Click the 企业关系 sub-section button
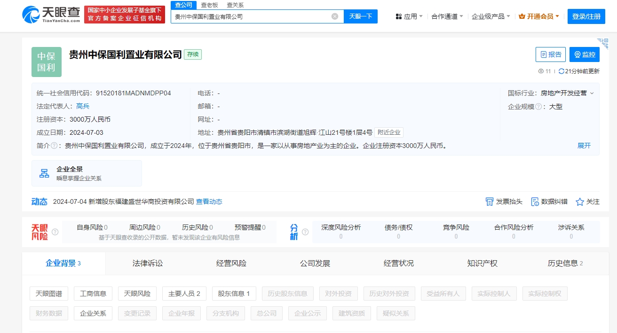The width and height of the screenshot is (617, 333). pyautogui.click(x=93, y=313)
